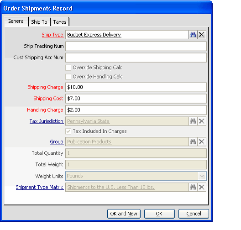Click the Publication Products value
The height and width of the screenshot is (230, 241).
89,141
